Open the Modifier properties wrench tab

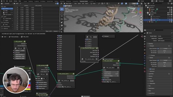point(145,56)
